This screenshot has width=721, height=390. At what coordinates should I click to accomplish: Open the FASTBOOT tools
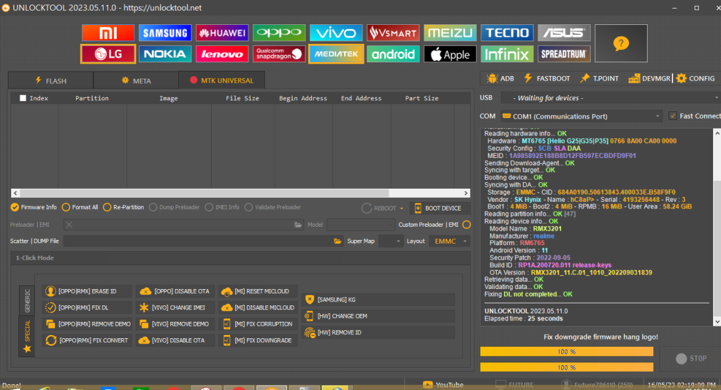pos(547,79)
